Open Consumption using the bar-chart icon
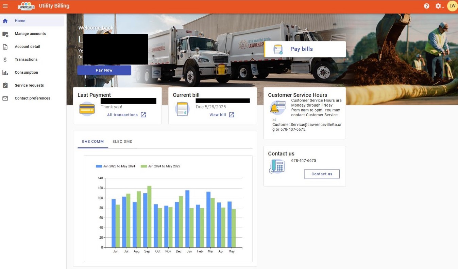The image size is (458, 269). (x=5, y=72)
